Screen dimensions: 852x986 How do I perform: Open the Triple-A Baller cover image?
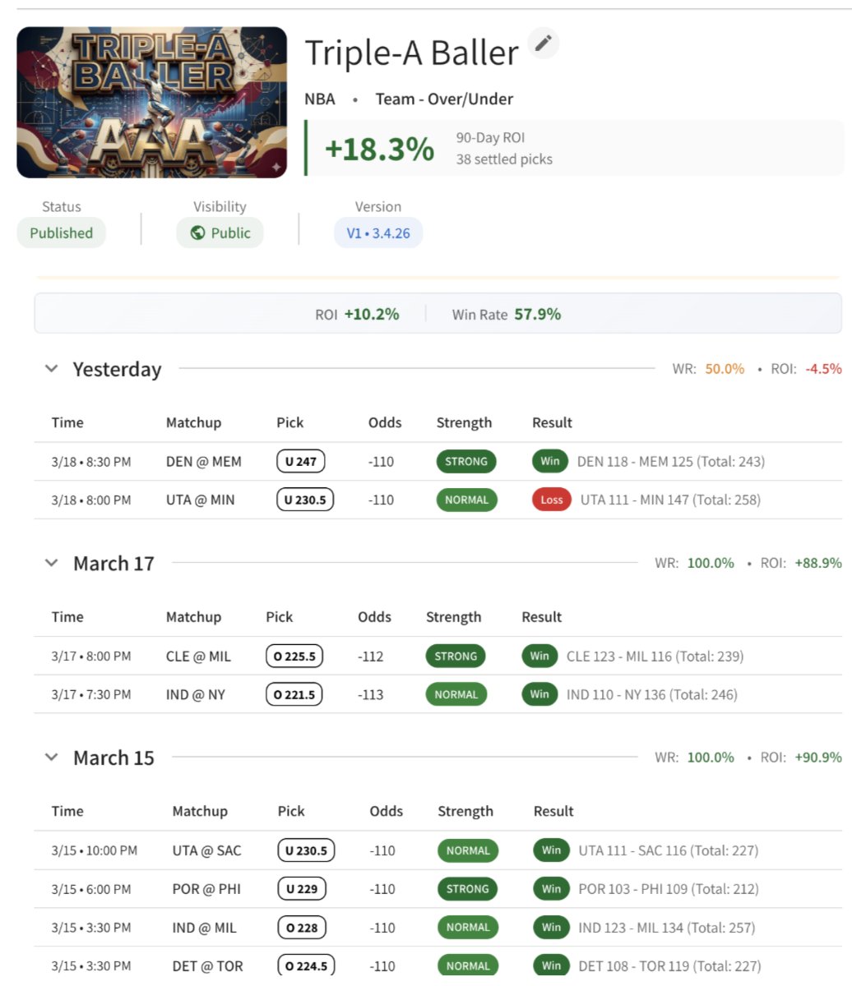(152, 103)
